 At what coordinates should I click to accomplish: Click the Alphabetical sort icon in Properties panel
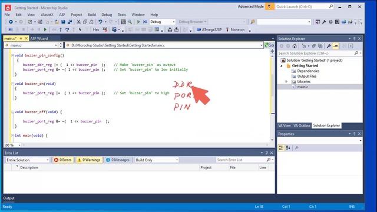coord(288,148)
